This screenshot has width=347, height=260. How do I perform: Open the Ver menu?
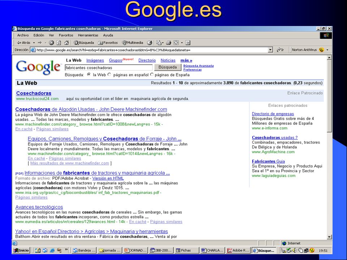51,35
